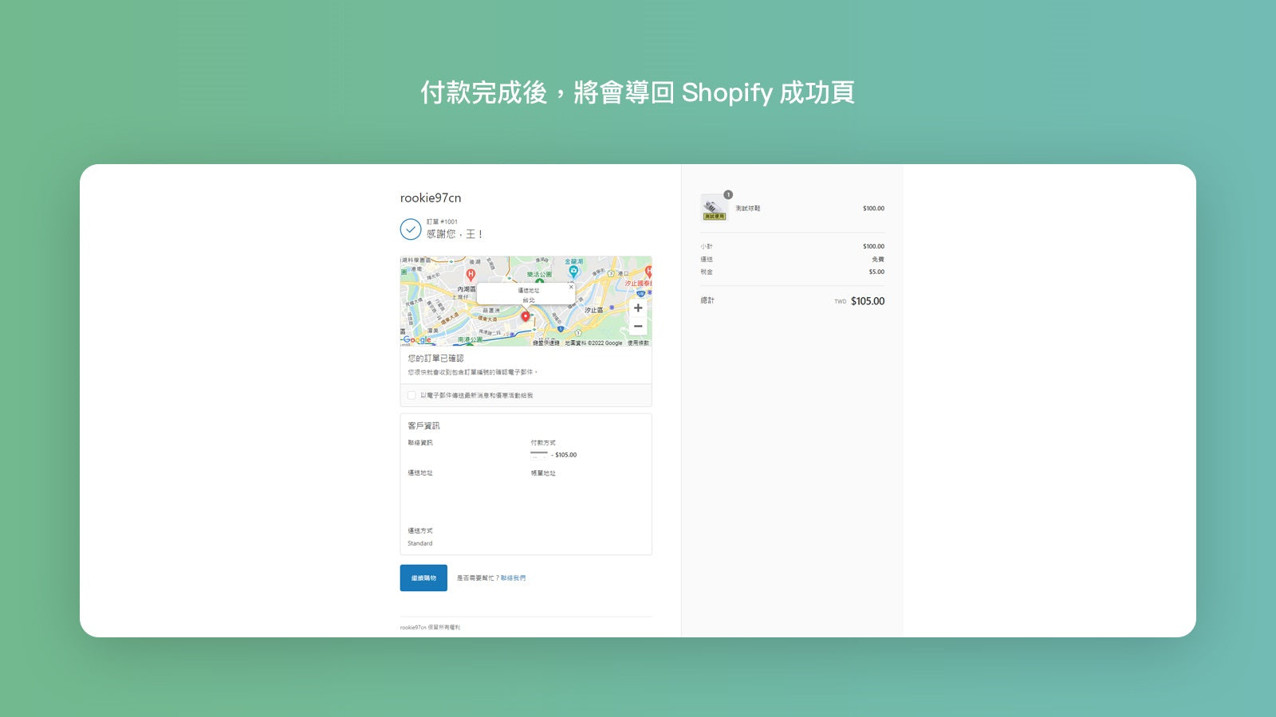Screen dimensions: 1276x717
Task: Click the quantity badge on product thumbnail
Action: pos(728,194)
